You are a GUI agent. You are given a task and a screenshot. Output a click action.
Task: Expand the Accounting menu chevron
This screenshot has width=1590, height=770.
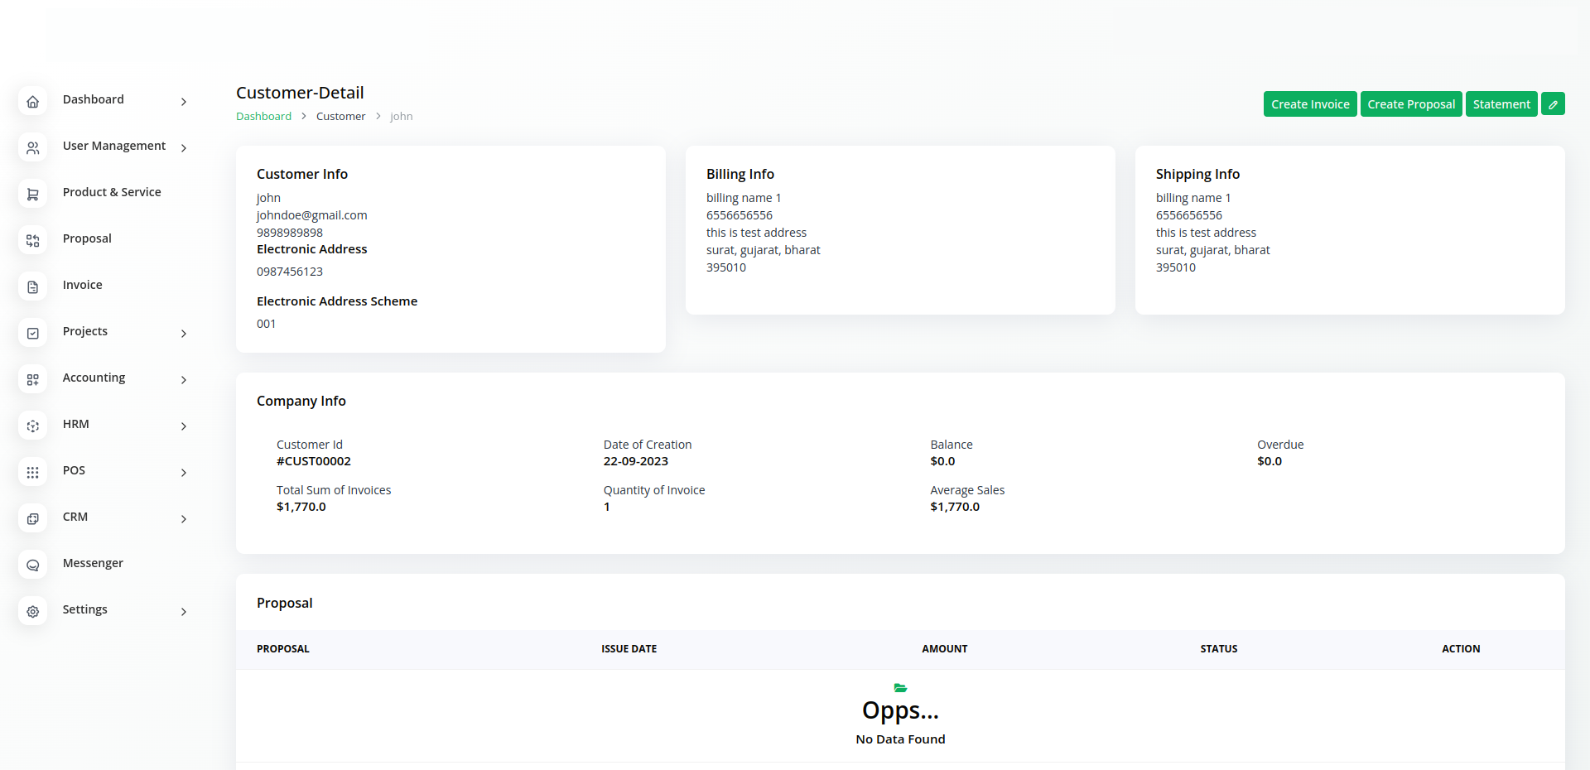pyautogui.click(x=184, y=380)
